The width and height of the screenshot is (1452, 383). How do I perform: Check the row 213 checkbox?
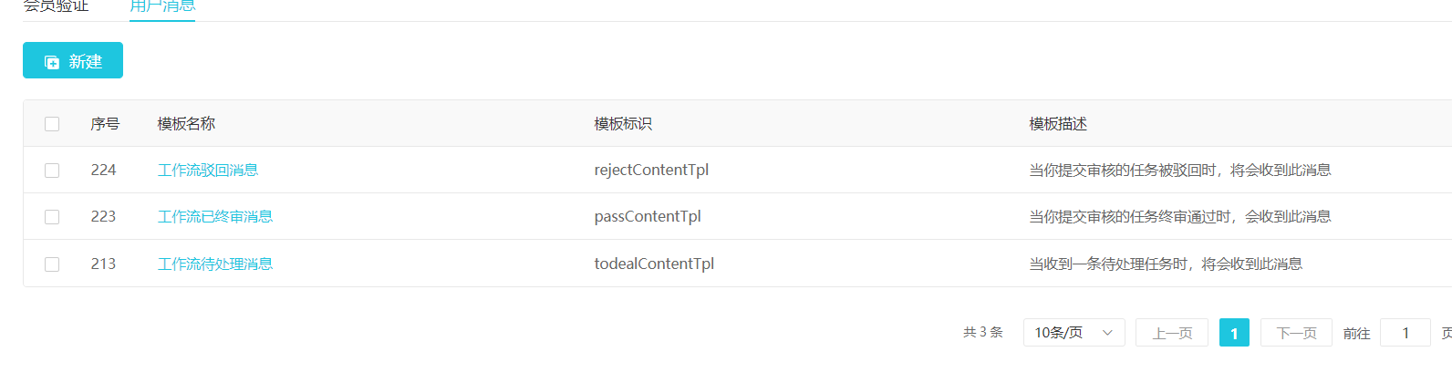pos(52,264)
